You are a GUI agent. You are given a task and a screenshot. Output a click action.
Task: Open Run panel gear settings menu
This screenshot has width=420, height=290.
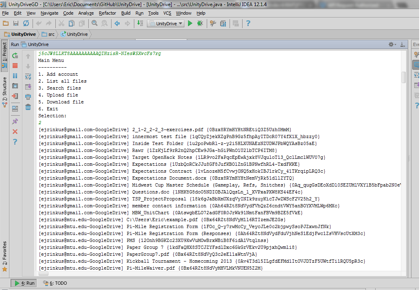coord(392,44)
